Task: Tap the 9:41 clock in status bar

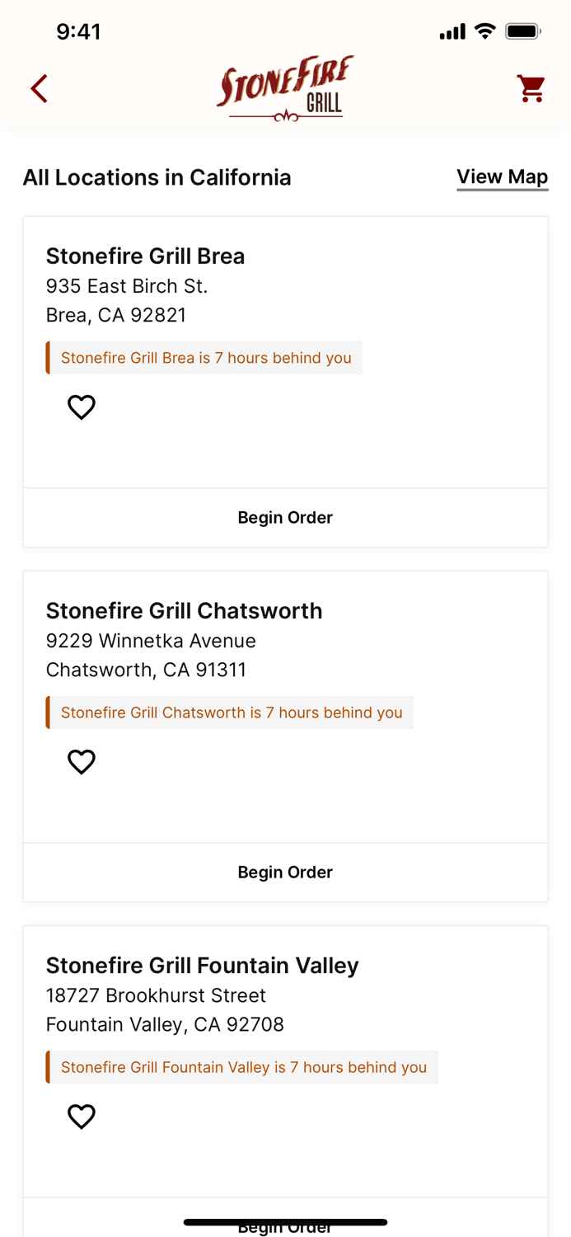Action: coord(80,31)
